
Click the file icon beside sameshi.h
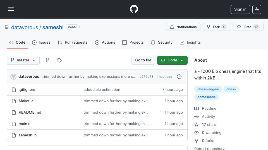pos(14,135)
